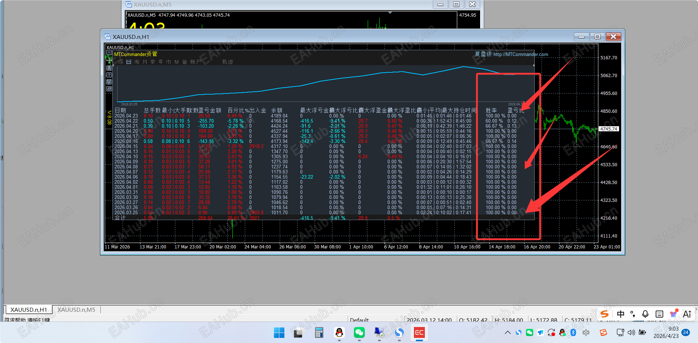Open the Windows Start menu
698x343 pixels.
pos(279,332)
